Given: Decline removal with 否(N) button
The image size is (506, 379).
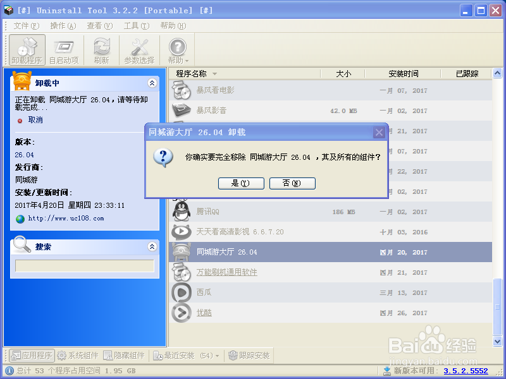Looking at the screenshot, I should pos(292,183).
